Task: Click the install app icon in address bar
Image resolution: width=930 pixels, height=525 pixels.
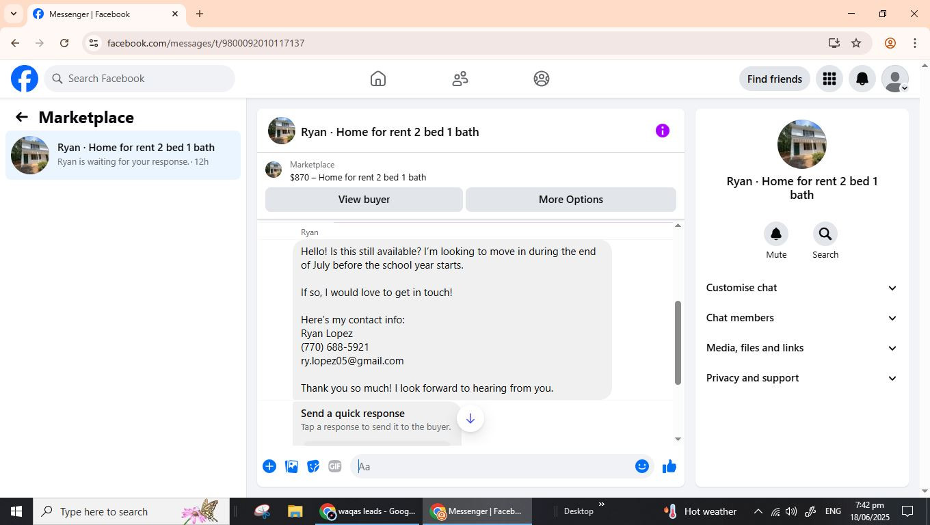Action: pyautogui.click(x=834, y=43)
